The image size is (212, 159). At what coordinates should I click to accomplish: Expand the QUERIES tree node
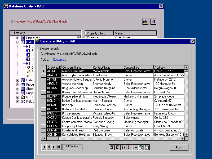pos(17,97)
